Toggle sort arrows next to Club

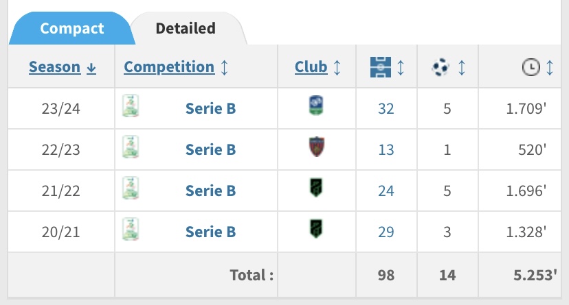[337, 68]
